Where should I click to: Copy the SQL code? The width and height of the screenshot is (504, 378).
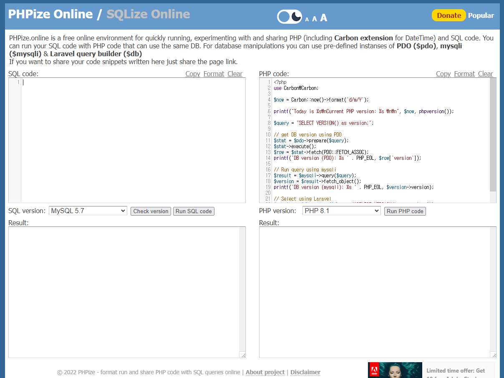coord(193,74)
